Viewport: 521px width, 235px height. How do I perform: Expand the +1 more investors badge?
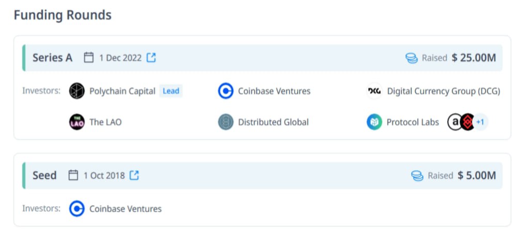[480, 122]
